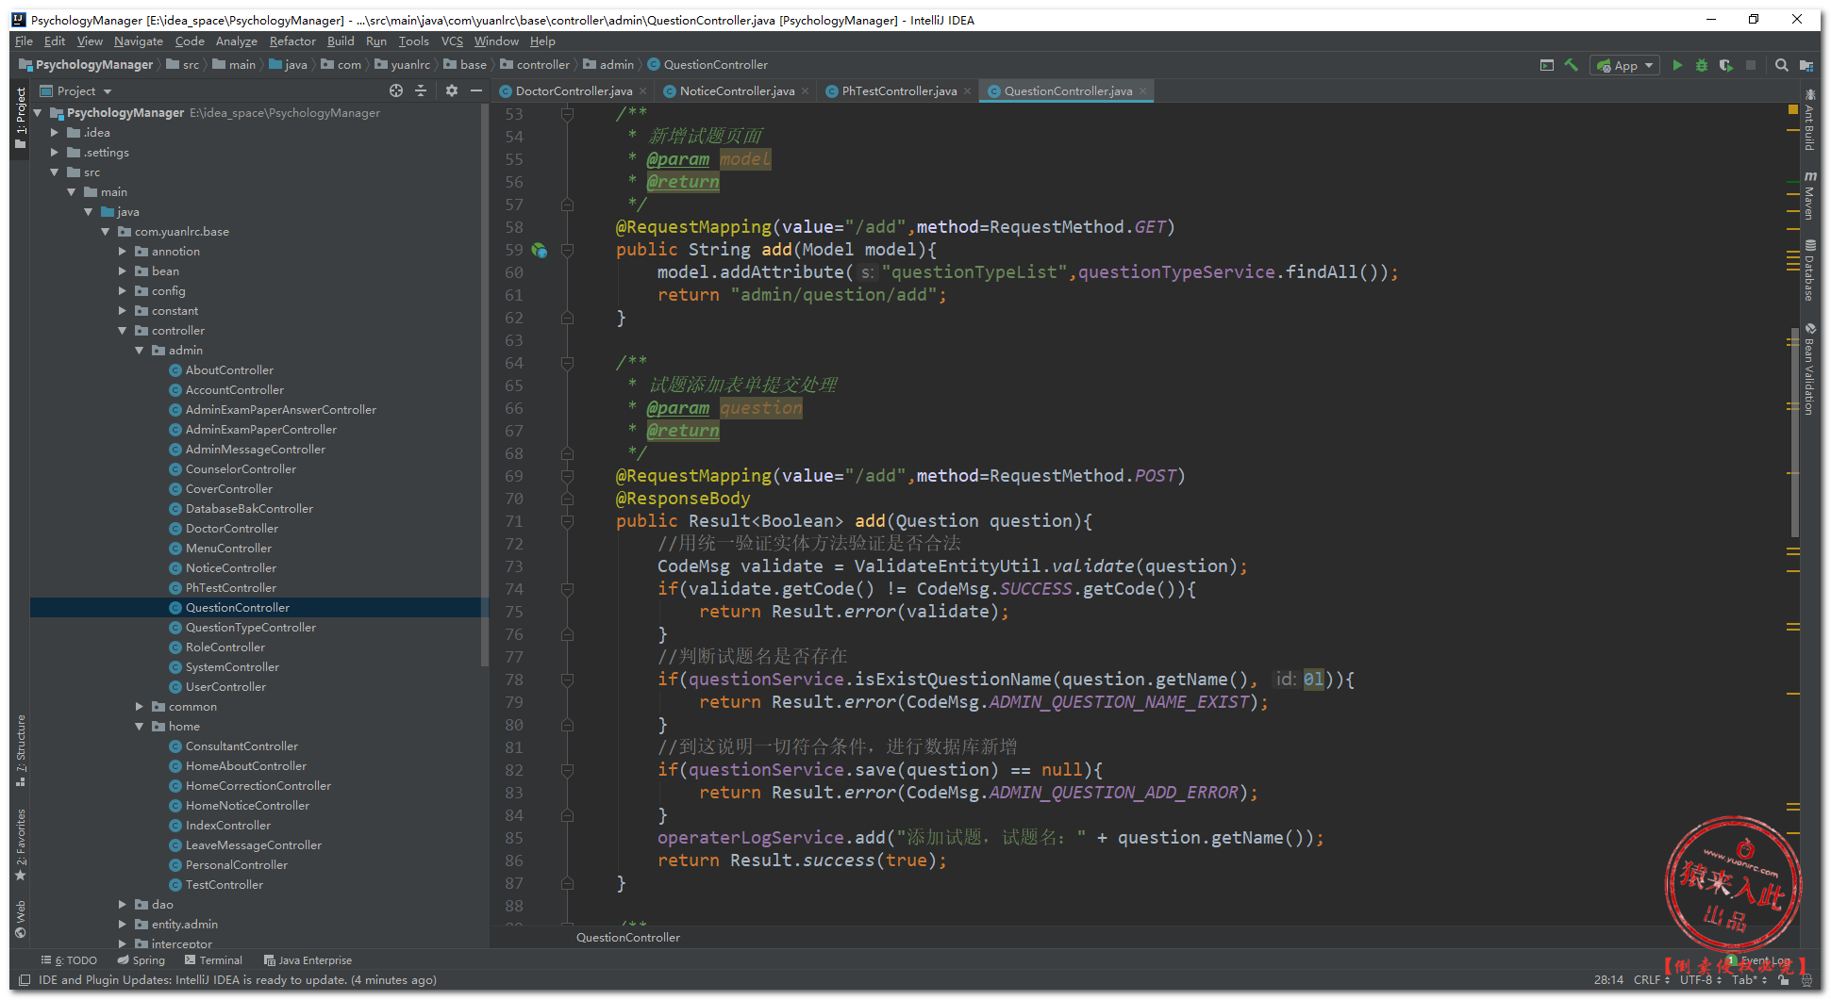Toggle code folding for method at line 71
The height and width of the screenshot is (1000, 1831).
click(x=567, y=521)
